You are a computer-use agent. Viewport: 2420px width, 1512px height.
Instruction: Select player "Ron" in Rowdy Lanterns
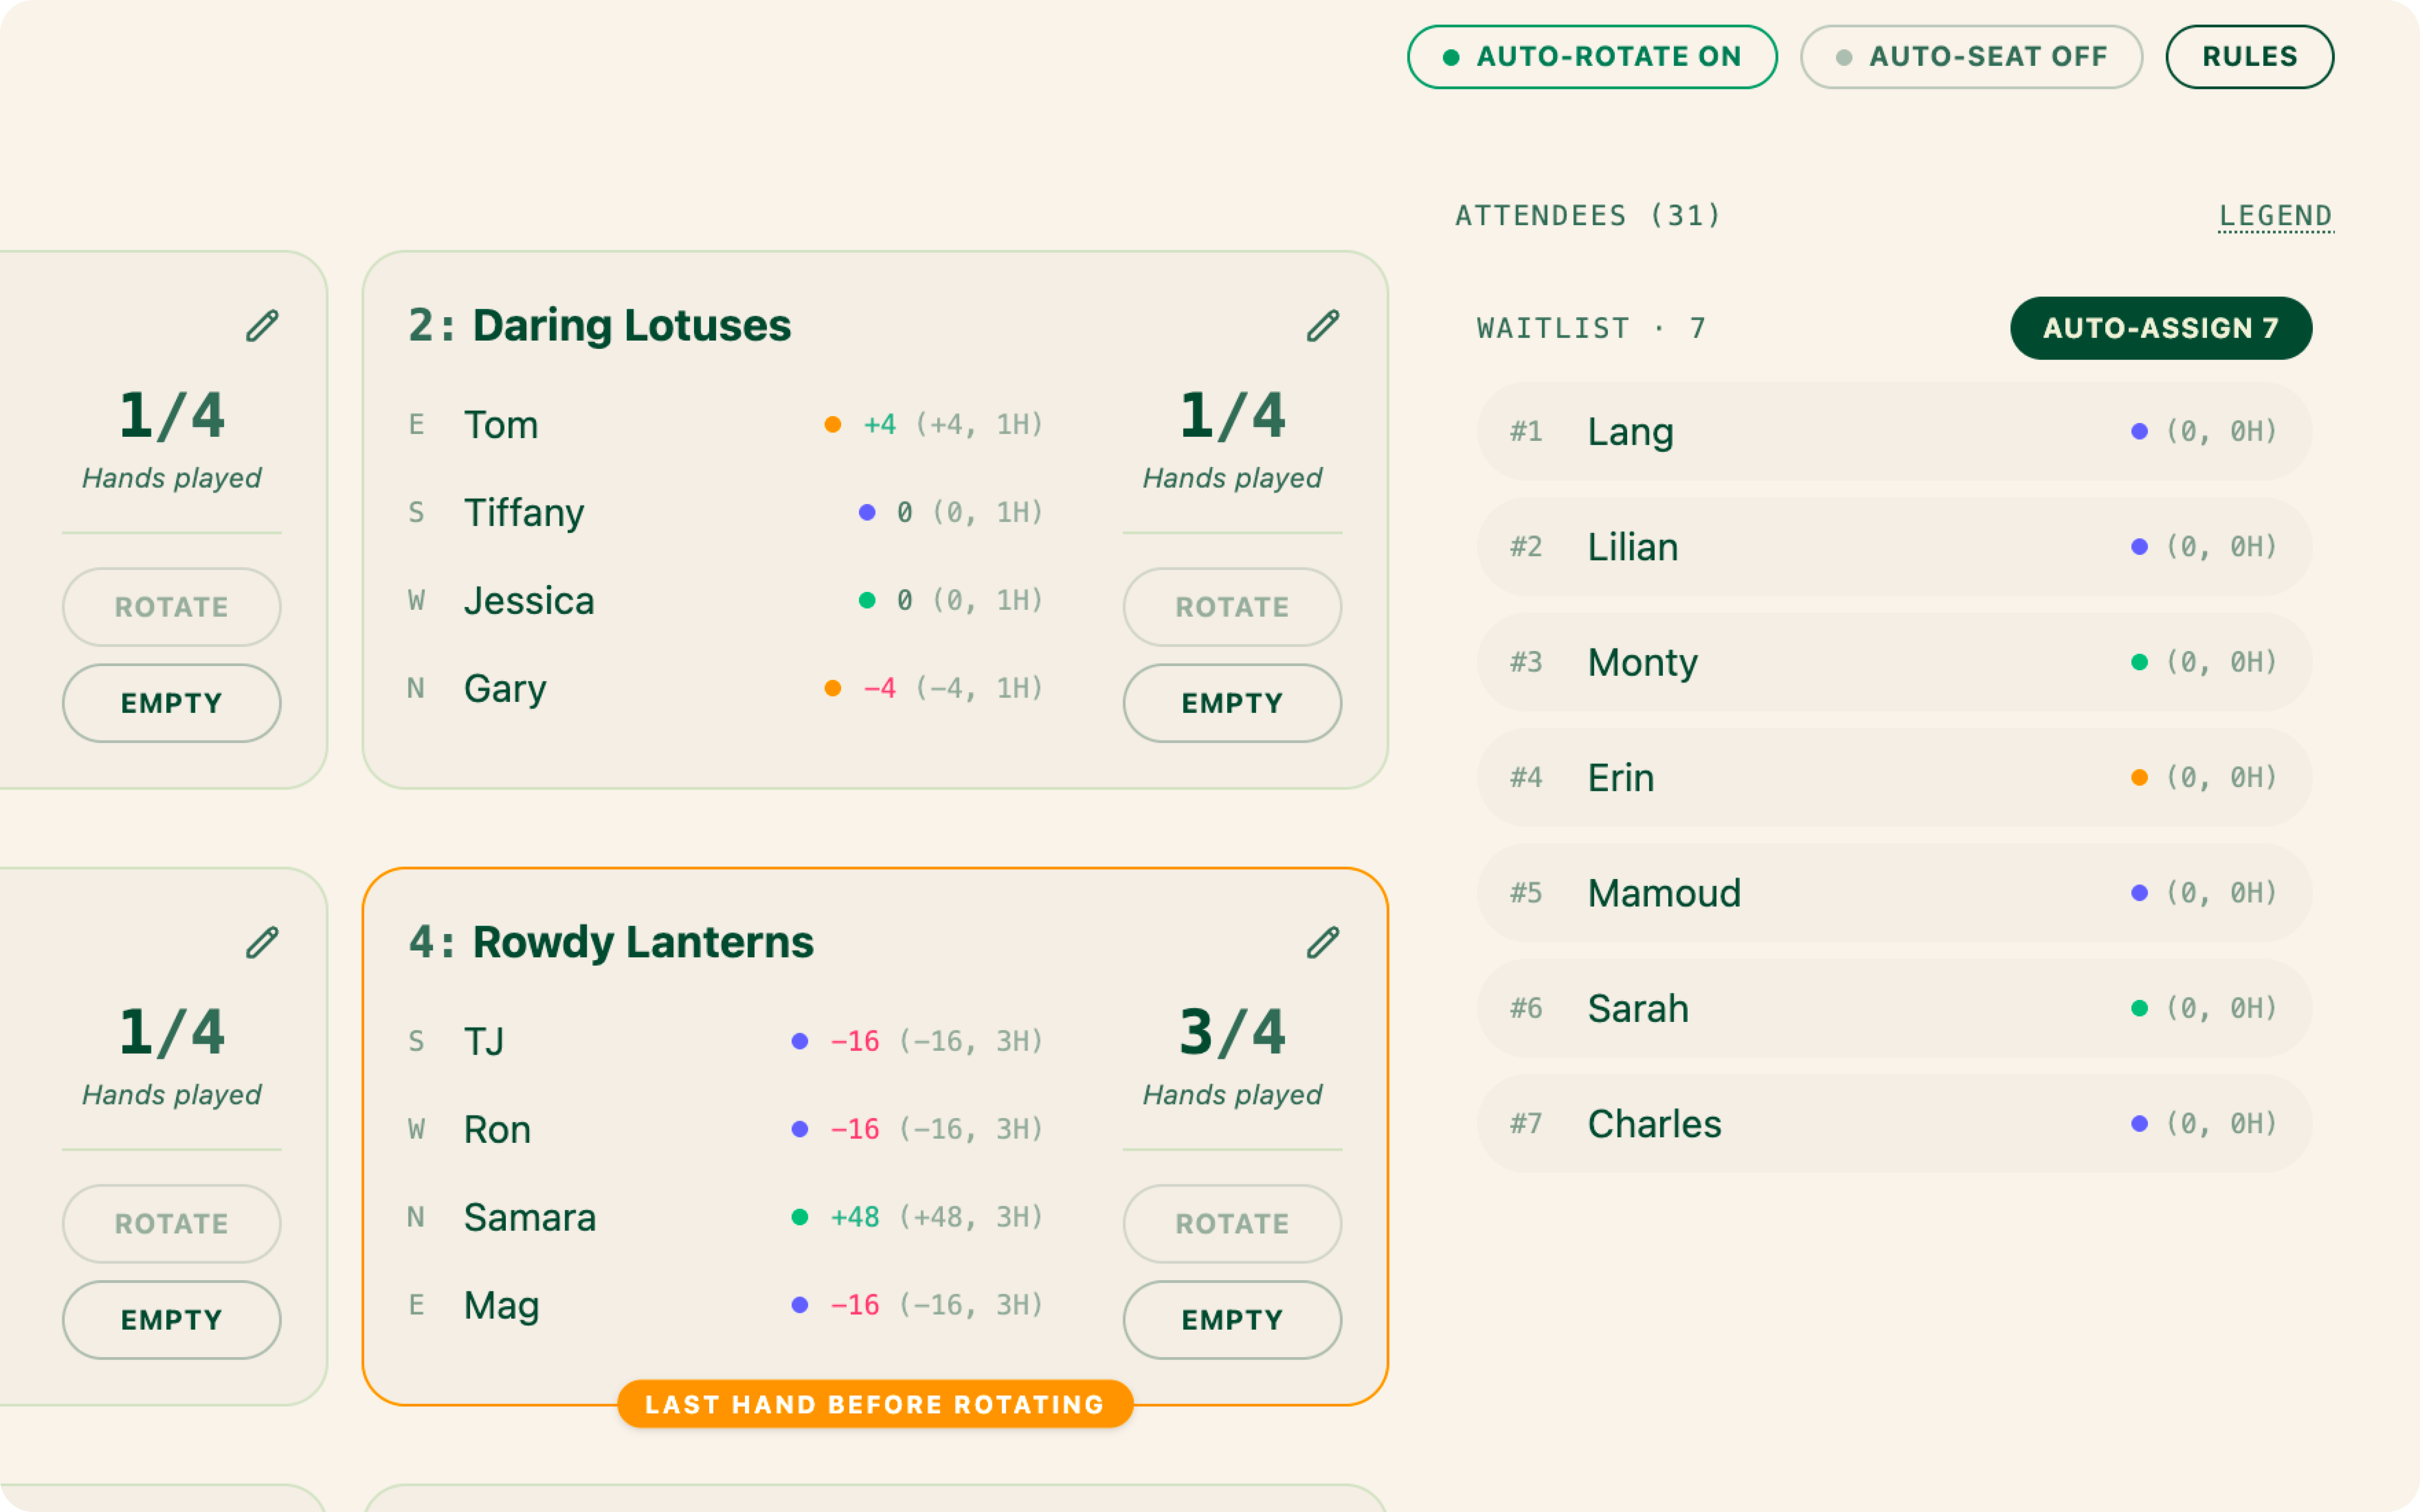pyautogui.click(x=497, y=1130)
